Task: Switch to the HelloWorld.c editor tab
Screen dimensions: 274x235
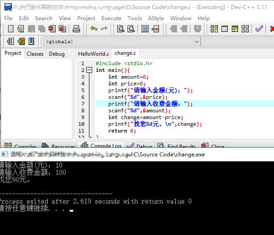Action: click(93, 53)
